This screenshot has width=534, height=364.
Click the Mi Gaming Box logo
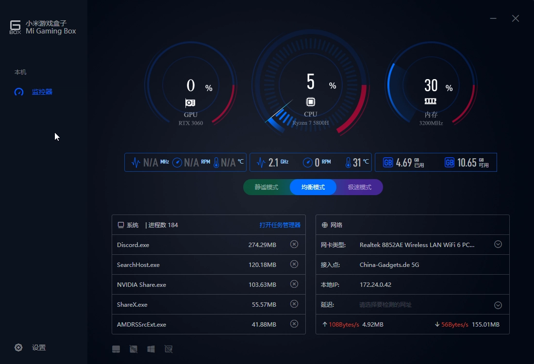point(16,27)
